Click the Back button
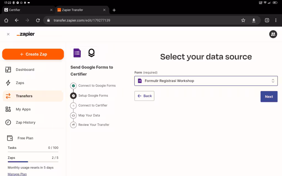The image size is (282, 176). (x=144, y=96)
